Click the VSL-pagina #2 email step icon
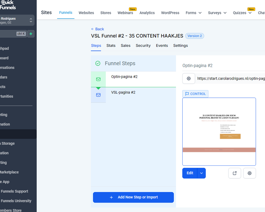265x212 pixels. click(x=98, y=95)
